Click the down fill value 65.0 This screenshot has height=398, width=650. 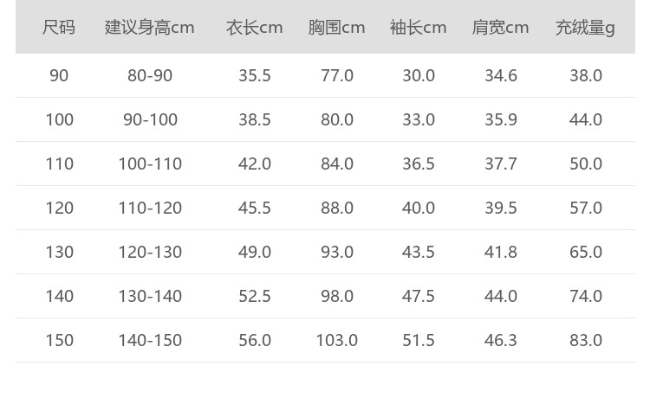point(586,252)
